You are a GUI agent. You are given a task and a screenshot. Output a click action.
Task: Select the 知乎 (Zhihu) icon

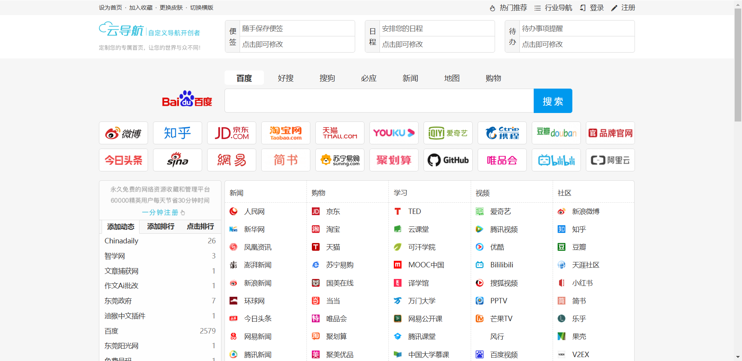[x=177, y=133]
